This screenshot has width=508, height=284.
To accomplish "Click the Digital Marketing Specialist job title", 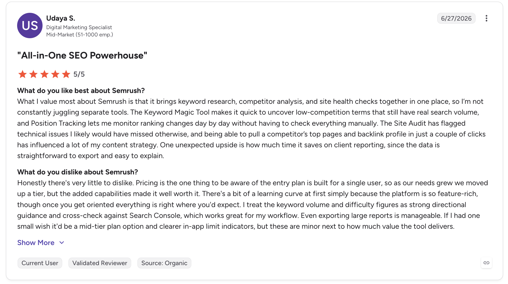I will tap(79, 27).
